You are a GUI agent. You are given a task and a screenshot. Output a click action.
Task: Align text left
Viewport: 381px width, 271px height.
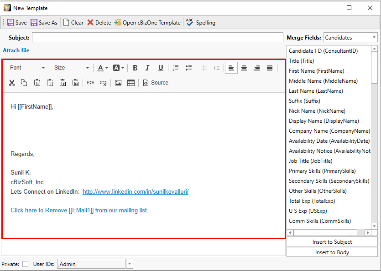point(231,68)
